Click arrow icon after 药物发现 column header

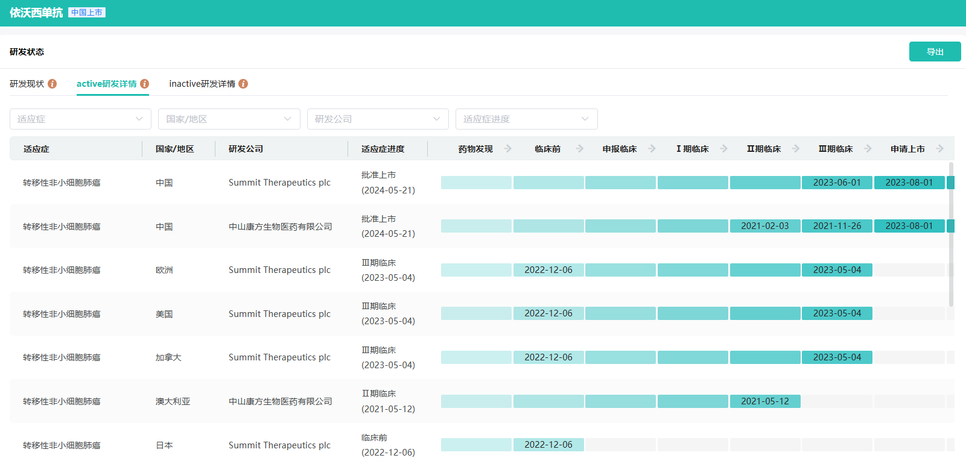pos(508,149)
